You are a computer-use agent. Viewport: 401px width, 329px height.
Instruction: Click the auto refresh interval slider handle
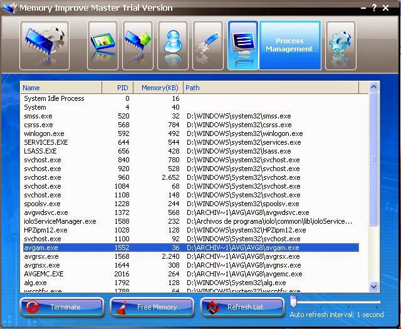293,302
